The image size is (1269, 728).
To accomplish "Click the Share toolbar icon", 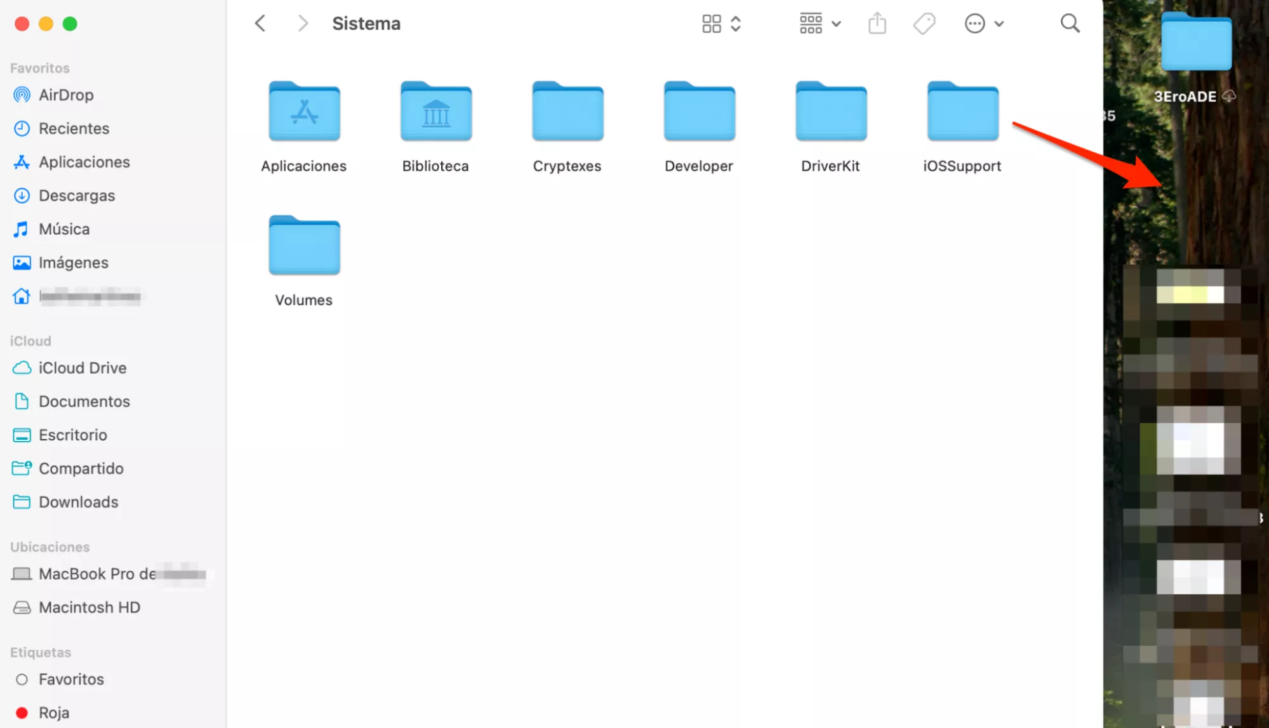I will [877, 24].
